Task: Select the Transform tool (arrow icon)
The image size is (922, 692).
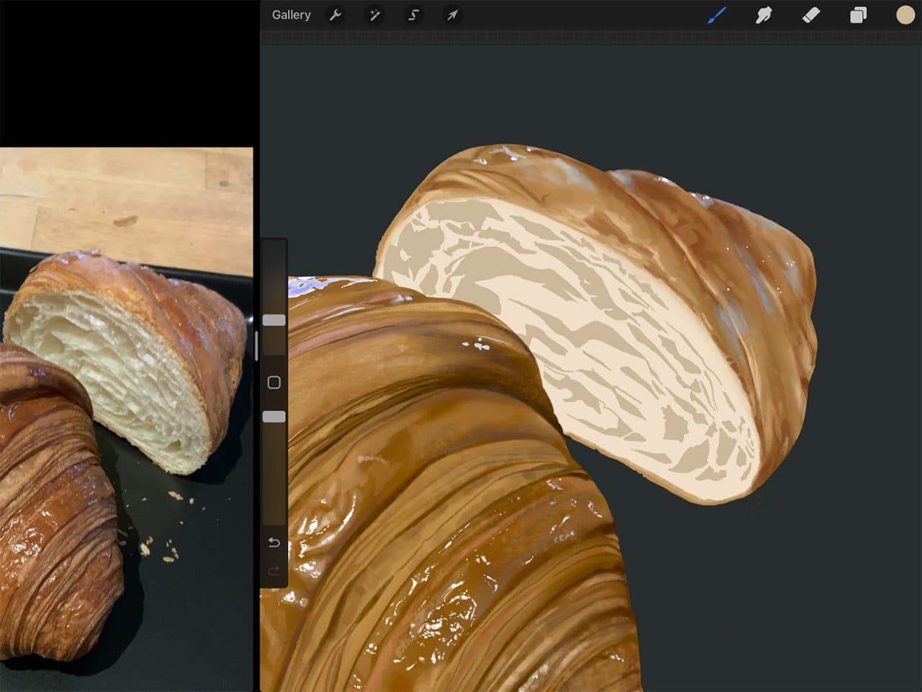Action: tap(452, 15)
